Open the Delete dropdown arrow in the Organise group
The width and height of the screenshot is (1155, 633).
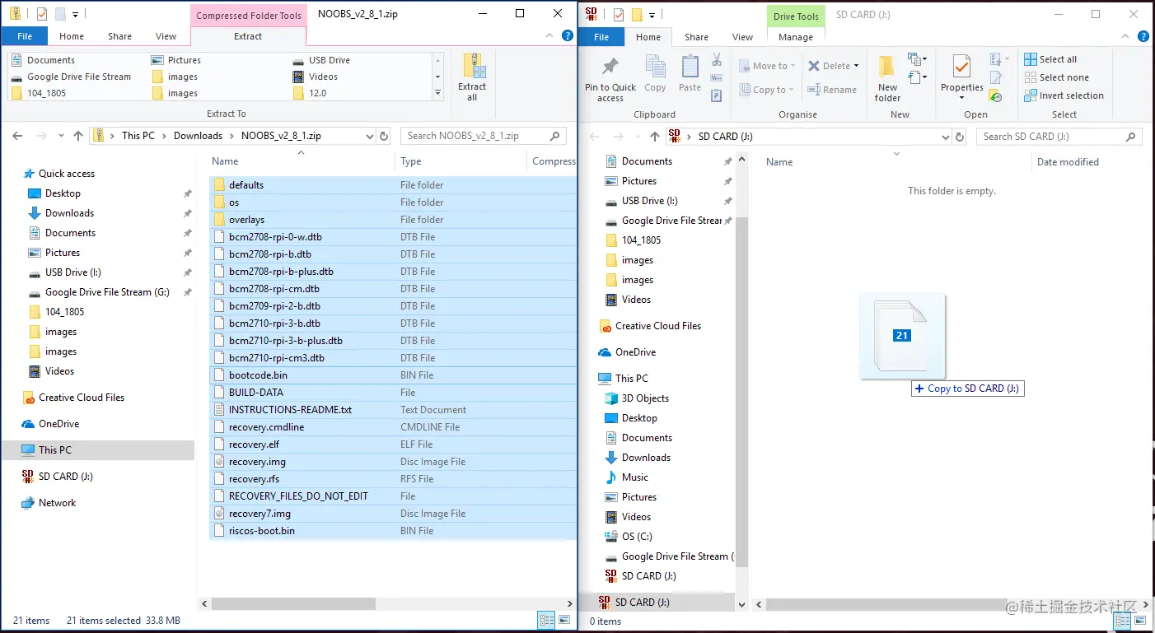point(856,66)
